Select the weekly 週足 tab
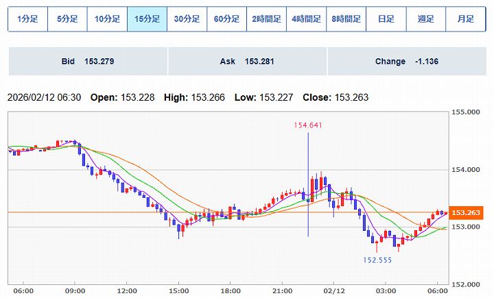The width and height of the screenshot is (494, 298). click(425, 19)
